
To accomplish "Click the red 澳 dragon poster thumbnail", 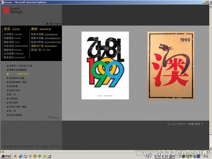I will 171,65.
